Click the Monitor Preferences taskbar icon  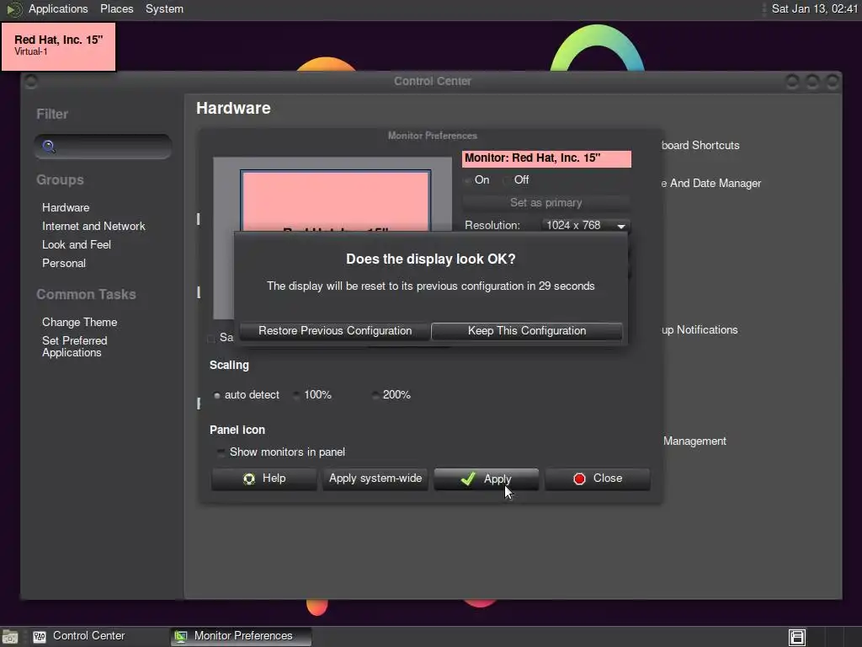(x=181, y=637)
